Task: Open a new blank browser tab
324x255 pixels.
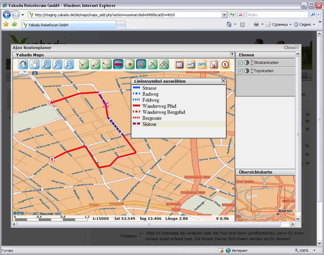Action: [x=121, y=25]
